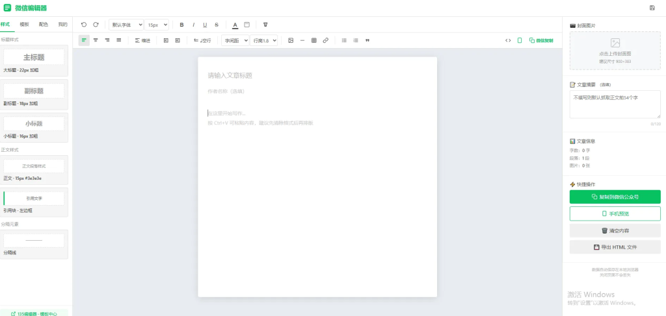Open the text color picker
This screenshot has width=666, height=316.
235,25
